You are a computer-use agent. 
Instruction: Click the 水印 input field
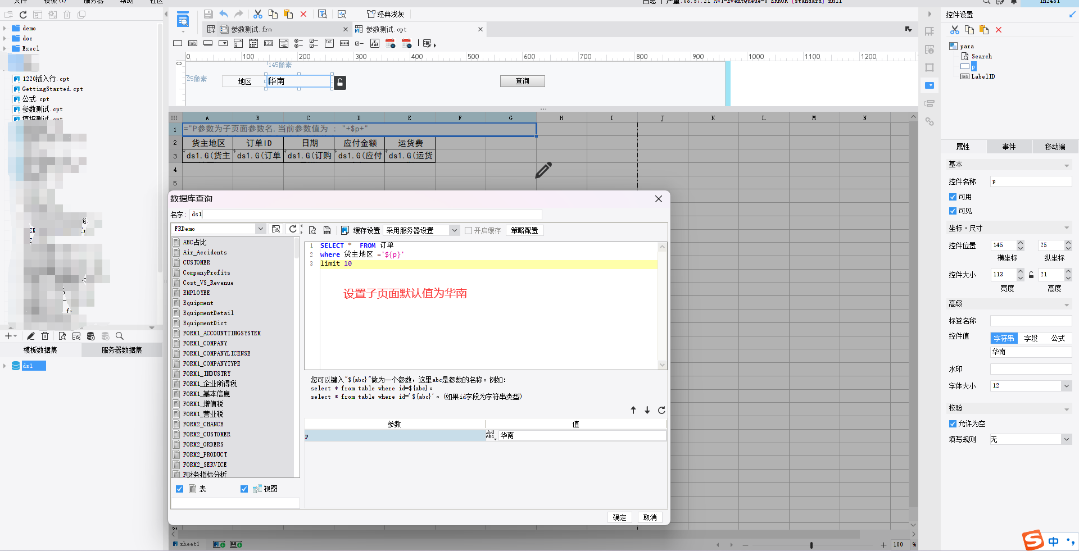[1031, 369]
